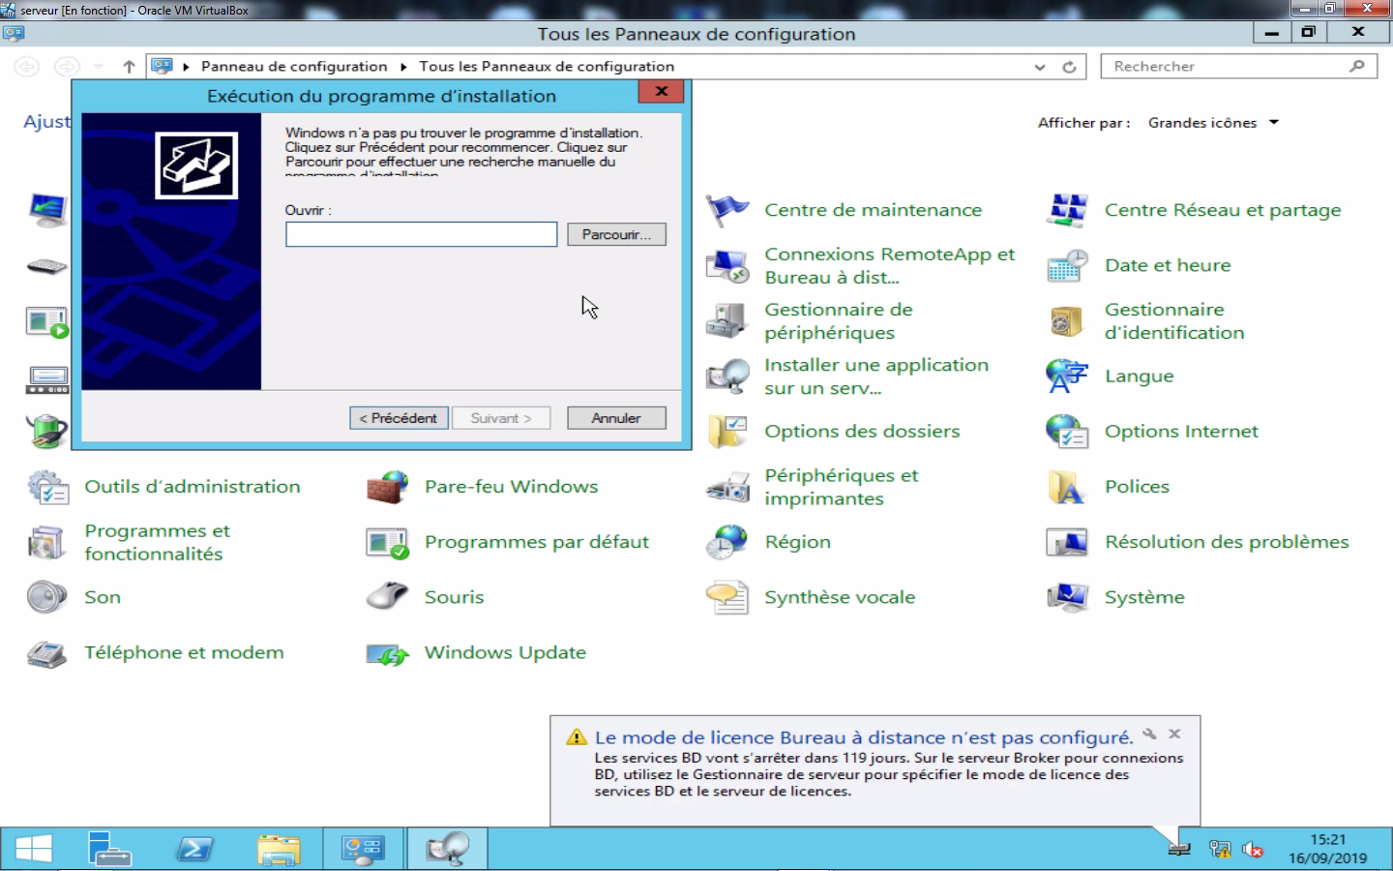Adjust the speaker volume via tray icon
The width and height of the screenshot is (1393, 871).
(x=1253, y=848)
